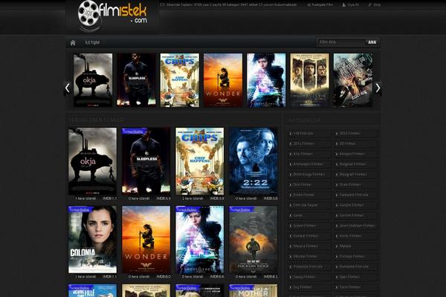Open the Spor Filmleri category
This screenshot has width=446, height=297.
click(x=355, y=277)
